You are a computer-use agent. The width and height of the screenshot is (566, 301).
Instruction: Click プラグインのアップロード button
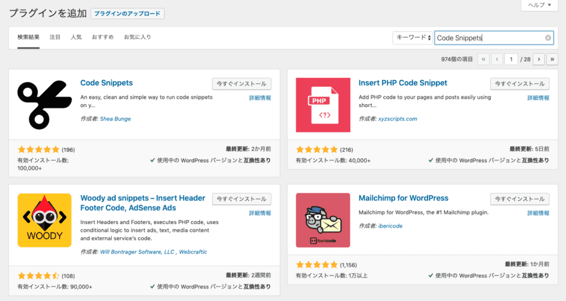(128, 14)
